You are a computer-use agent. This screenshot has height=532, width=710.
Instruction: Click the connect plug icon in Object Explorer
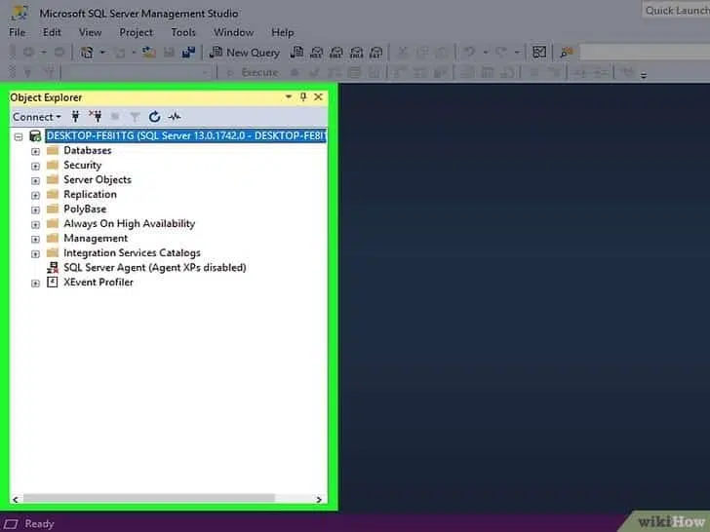click(x=75, y=117)
